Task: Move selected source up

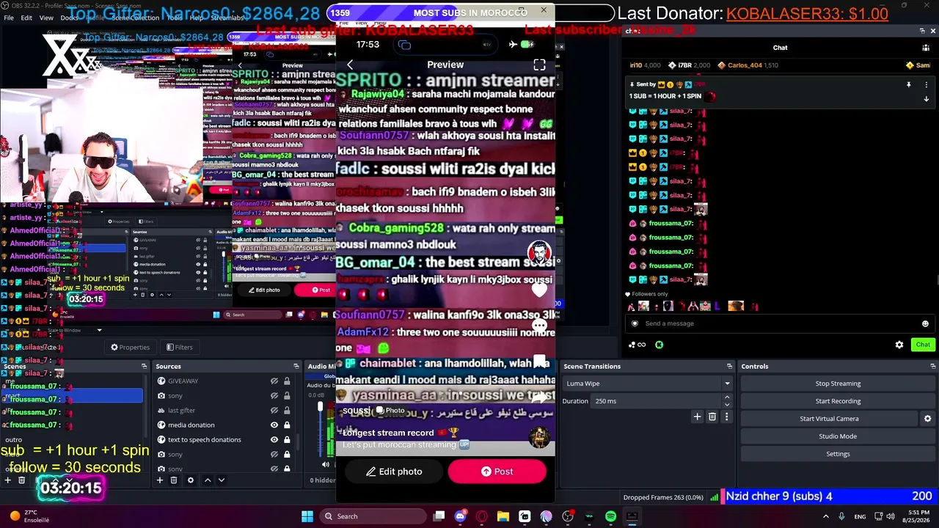Action: (x=208, y=480)
